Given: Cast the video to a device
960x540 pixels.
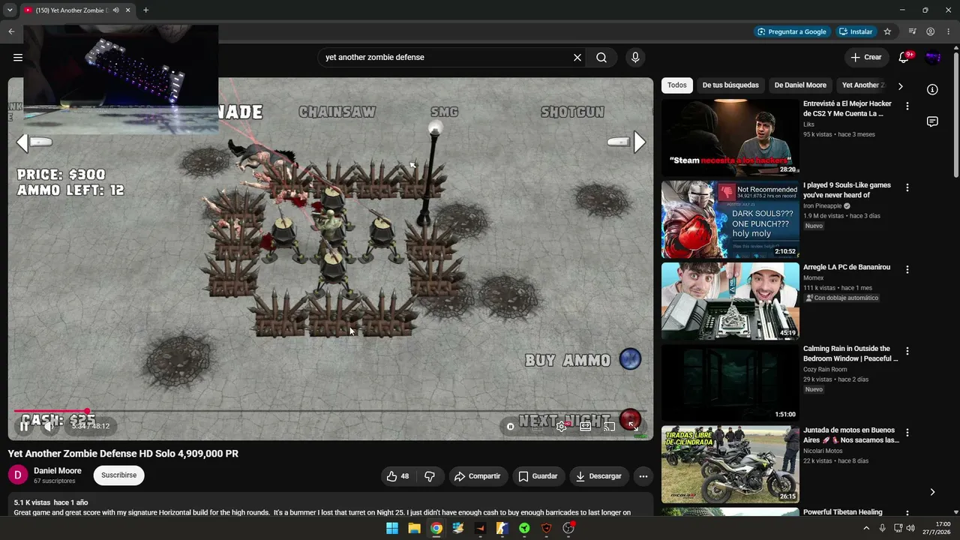Looking at the screenshot, I should pyautogui.click(x=610, y=427).
